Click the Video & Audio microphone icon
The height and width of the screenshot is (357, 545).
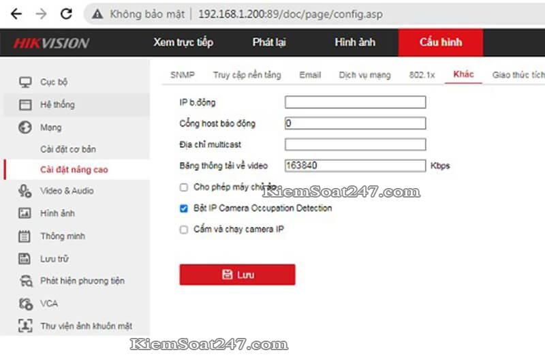click(x=25, y=191)
